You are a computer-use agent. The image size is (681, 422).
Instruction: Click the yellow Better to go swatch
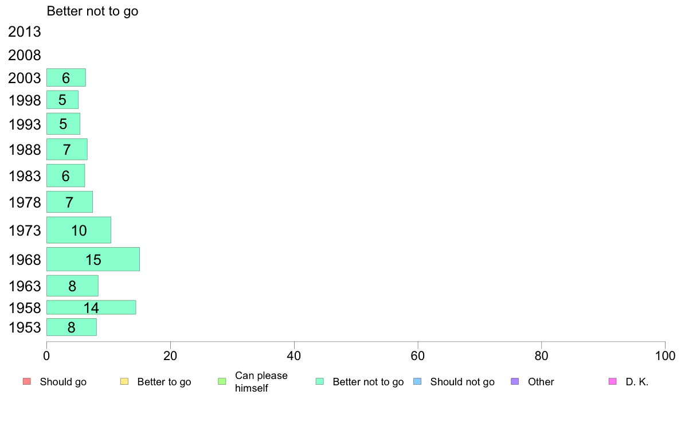click(x=124, y=382)
